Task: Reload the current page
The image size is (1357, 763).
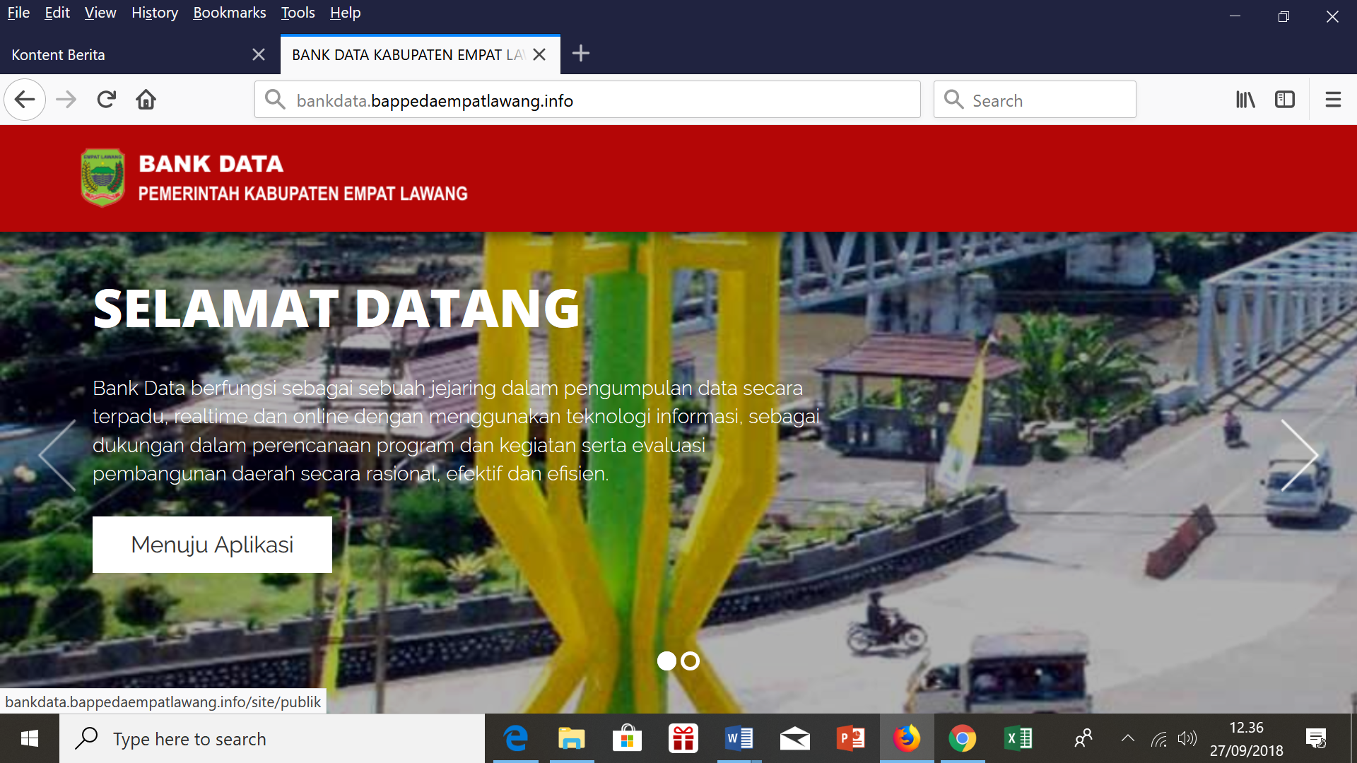Action: click(106, 100)
